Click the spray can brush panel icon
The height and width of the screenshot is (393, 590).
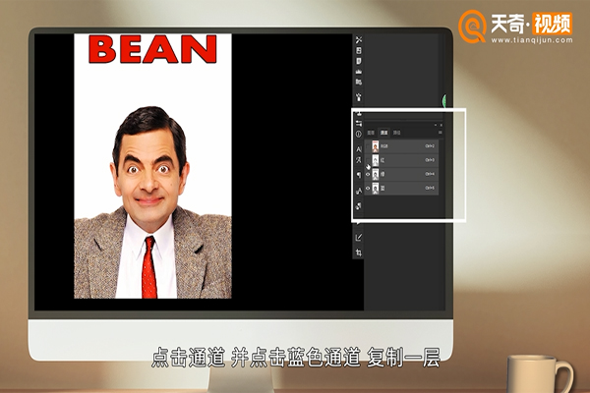tap(359, 97)
